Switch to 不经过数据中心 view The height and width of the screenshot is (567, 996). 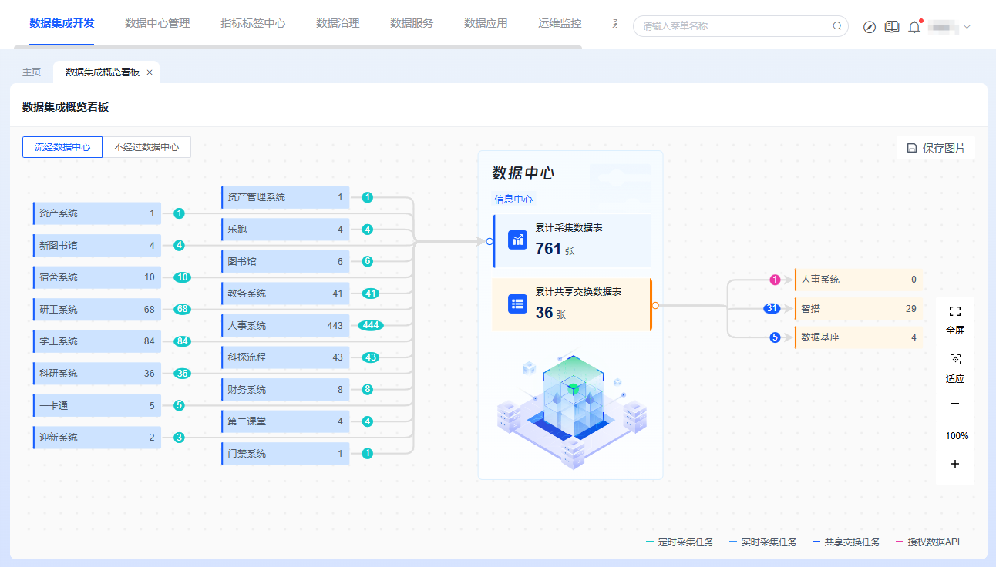(x=146, y=147)
